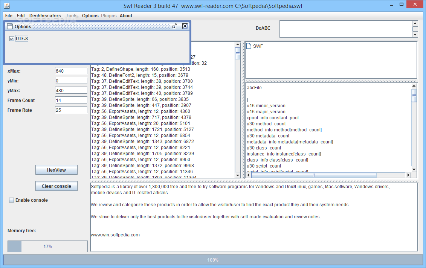The image size is (426, 268).
Task: Click up arrow of tag list scrollbar
Action: [x=238, y=44]
